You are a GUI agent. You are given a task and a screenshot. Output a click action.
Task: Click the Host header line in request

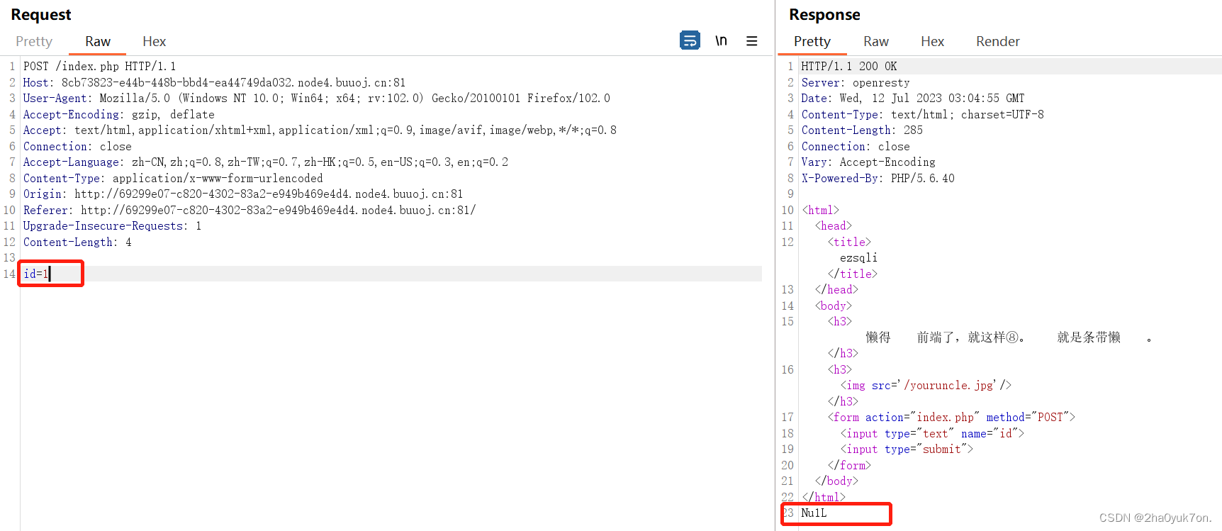tap(215, 82)
